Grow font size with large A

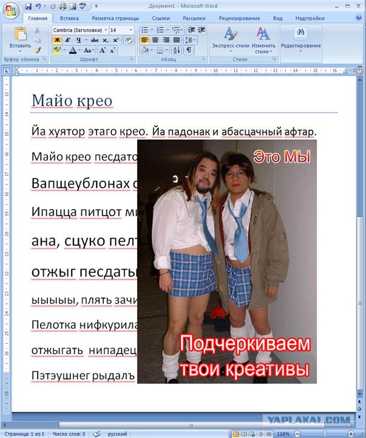102,50
